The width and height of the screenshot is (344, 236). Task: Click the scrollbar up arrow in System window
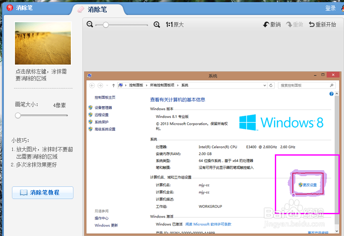click(x=337, y=94)
